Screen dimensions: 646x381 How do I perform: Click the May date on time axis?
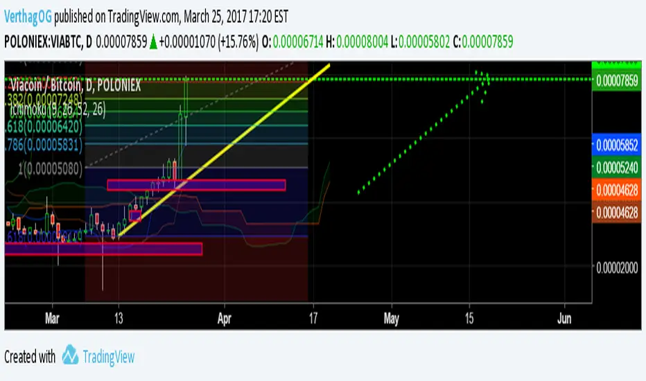392,319
